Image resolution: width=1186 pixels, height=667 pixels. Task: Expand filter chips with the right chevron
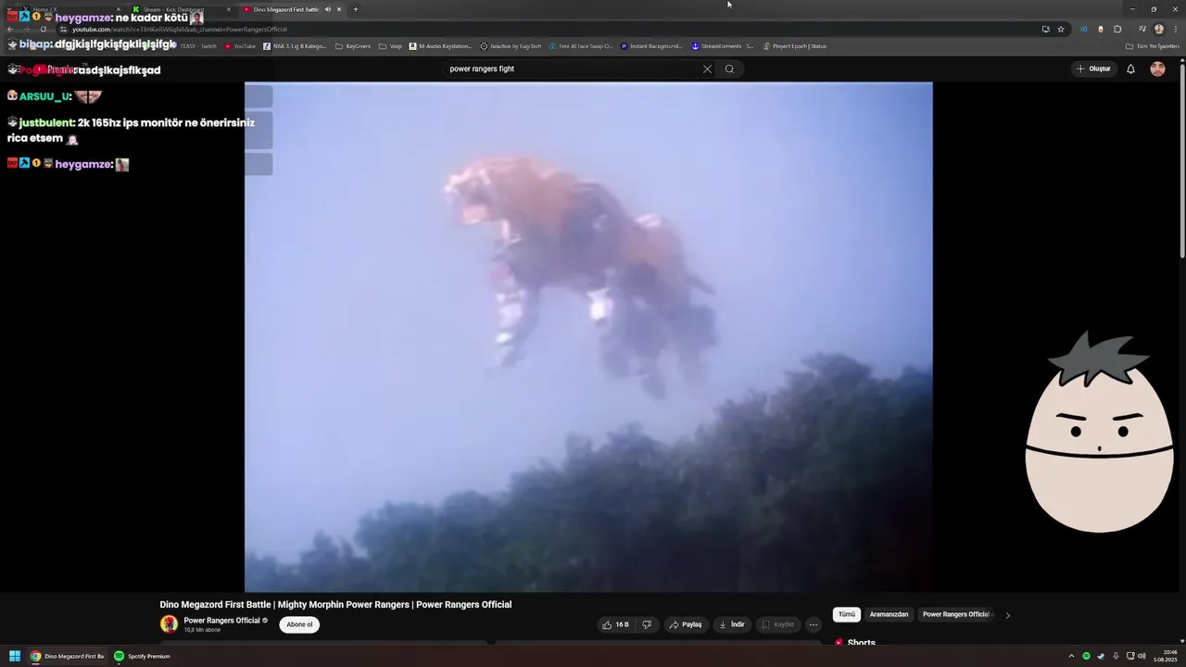point(1008,615)
